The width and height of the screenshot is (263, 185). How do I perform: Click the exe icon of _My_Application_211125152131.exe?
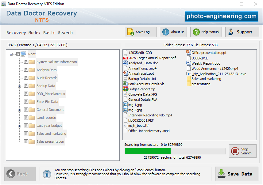click(x=188, y=74)
